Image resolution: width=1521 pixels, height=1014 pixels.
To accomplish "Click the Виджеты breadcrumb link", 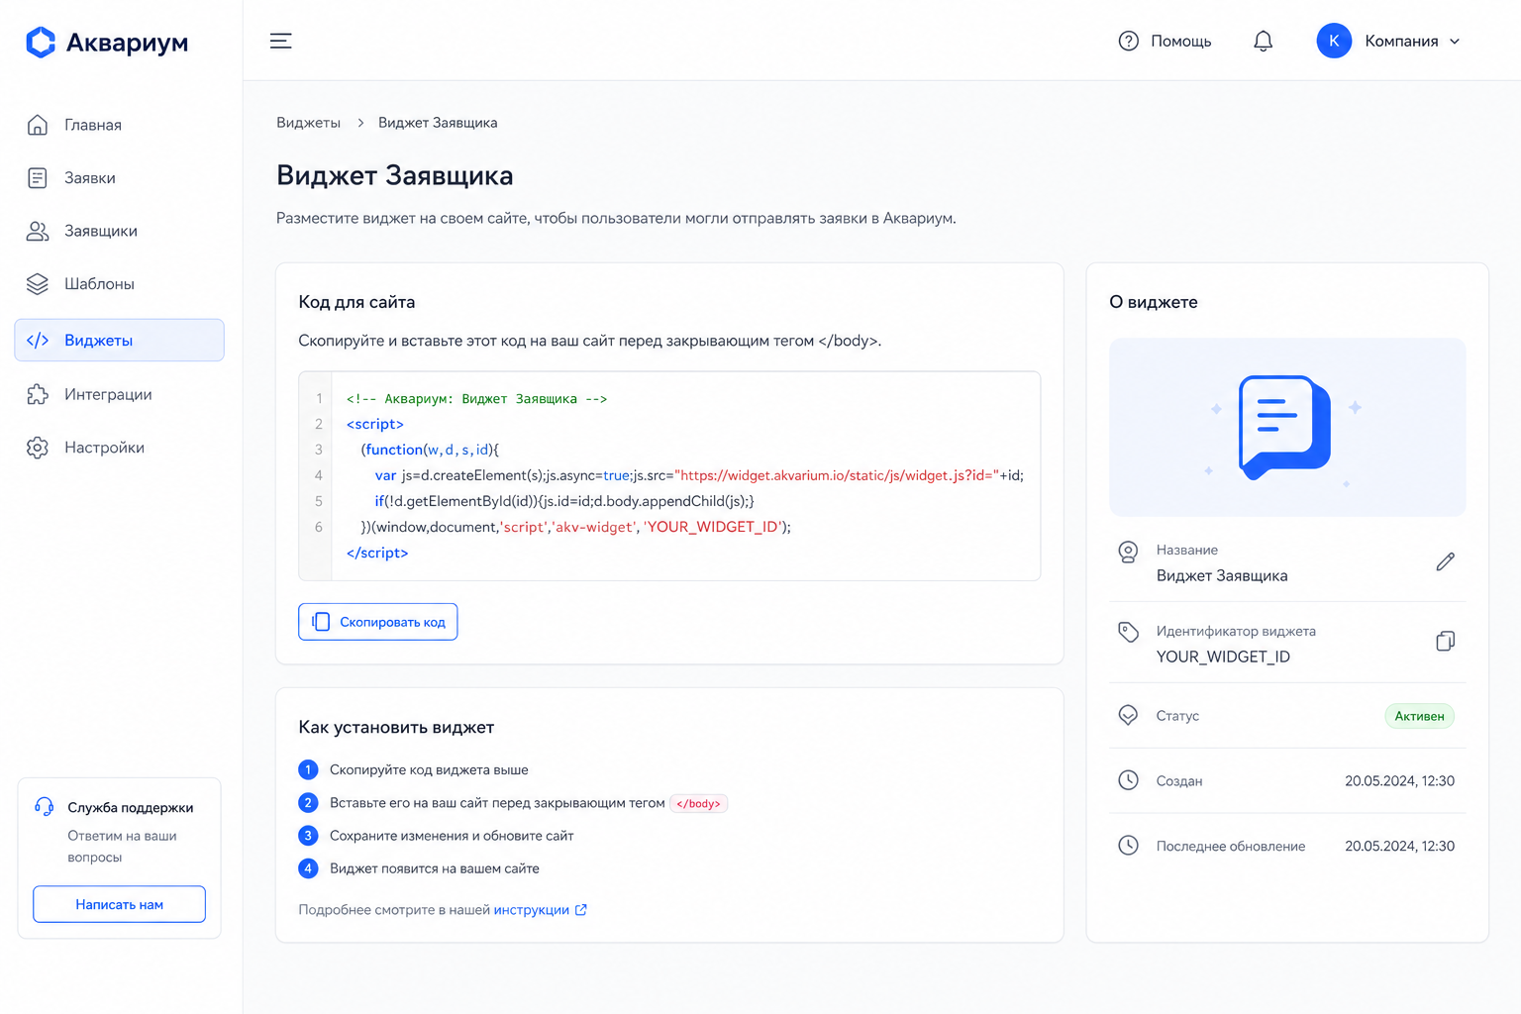I will [x=308, y=123].
